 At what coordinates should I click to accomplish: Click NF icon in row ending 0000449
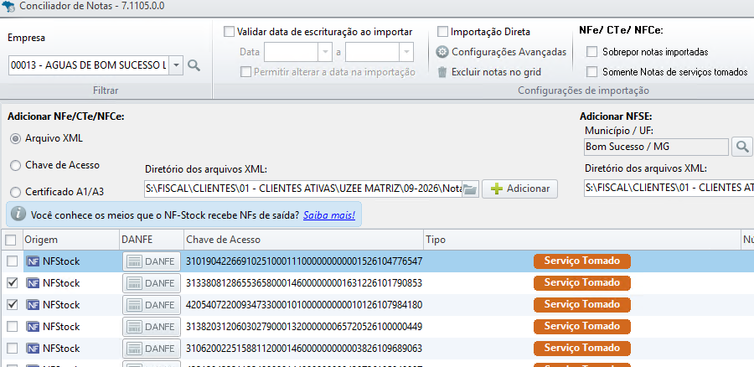point(33,327)
